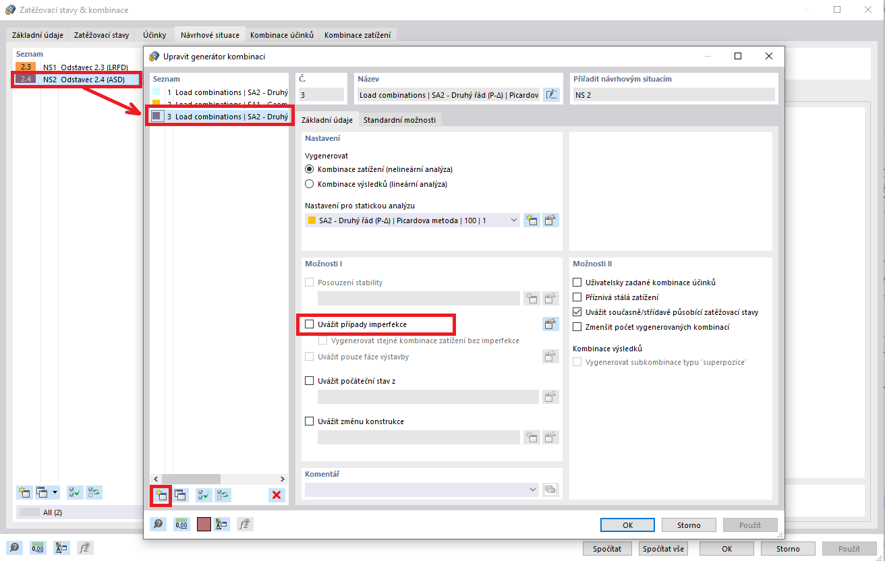Expand the Komentář dropdown
Screen dimensions: 885x561
click(x=534, y=490)
